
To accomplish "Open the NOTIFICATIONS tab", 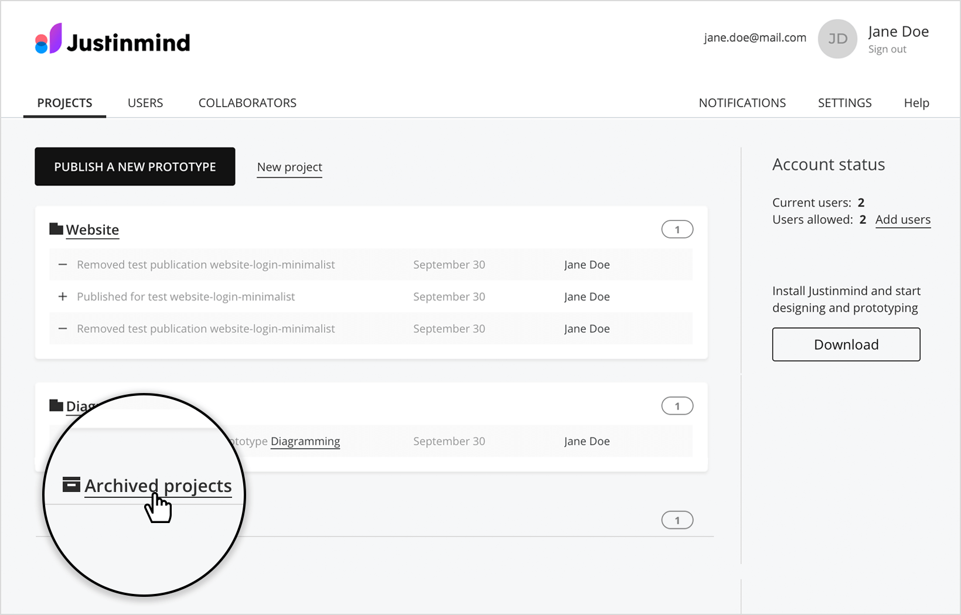I will pos(742,103).
